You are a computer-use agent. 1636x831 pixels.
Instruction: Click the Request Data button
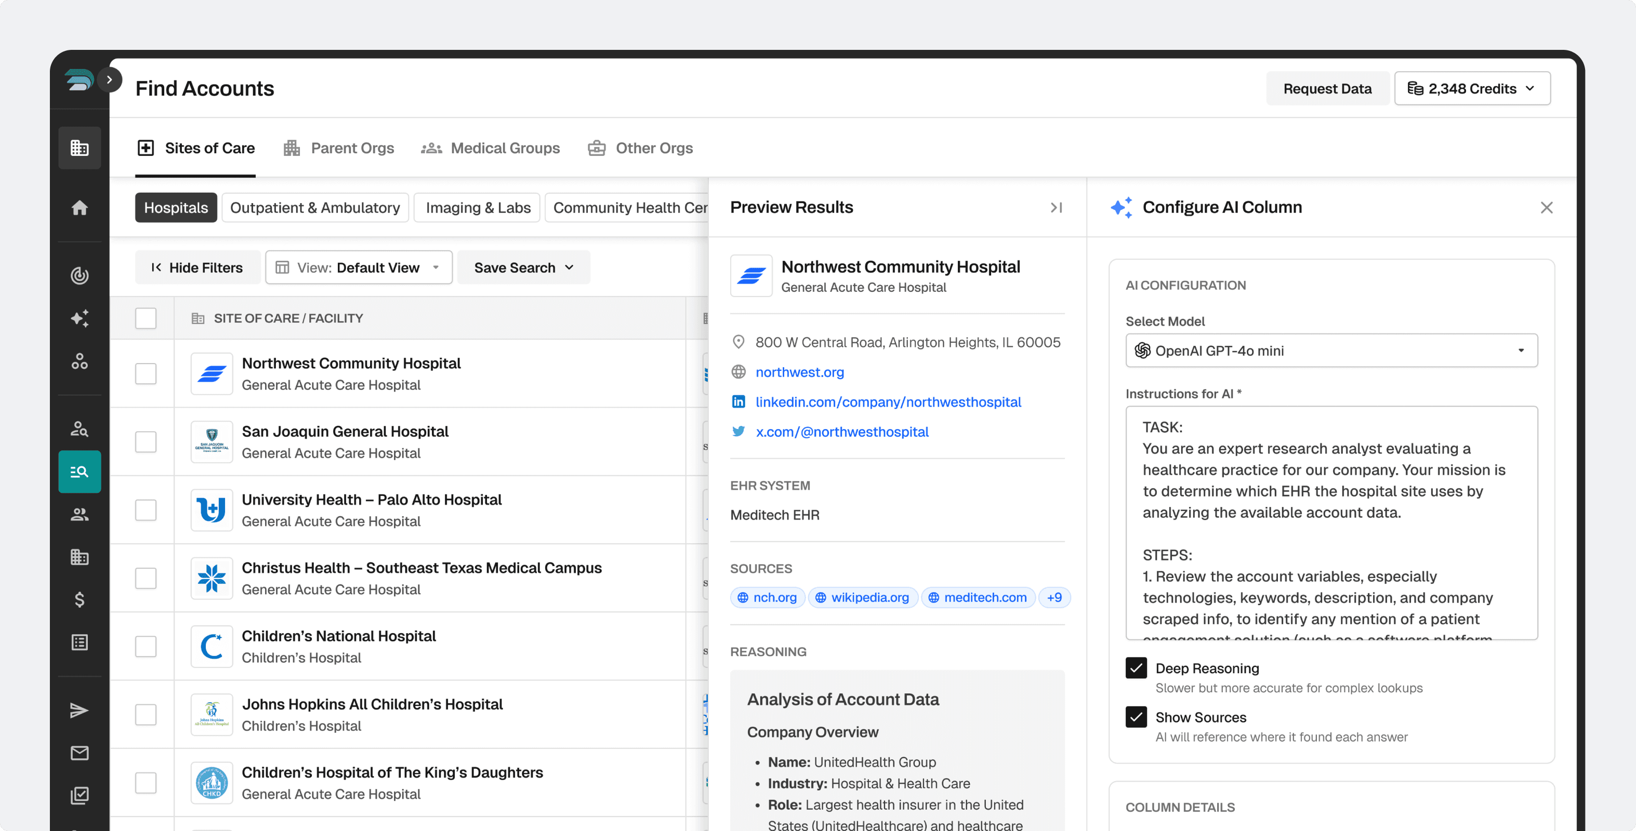[1327, 88]
